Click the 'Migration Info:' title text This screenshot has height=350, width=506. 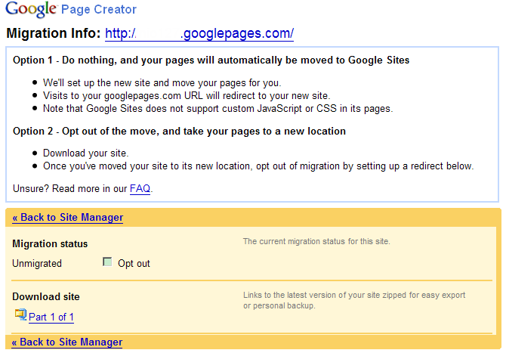point(54,33)
